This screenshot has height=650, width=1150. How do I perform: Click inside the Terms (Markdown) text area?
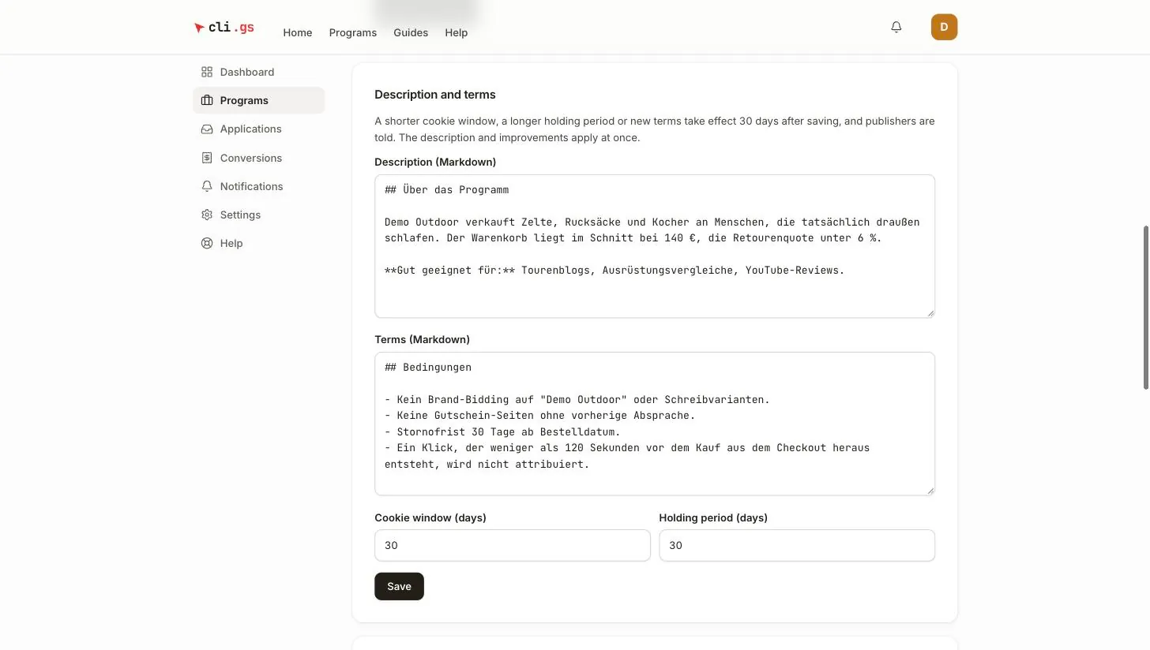point(655,424)
